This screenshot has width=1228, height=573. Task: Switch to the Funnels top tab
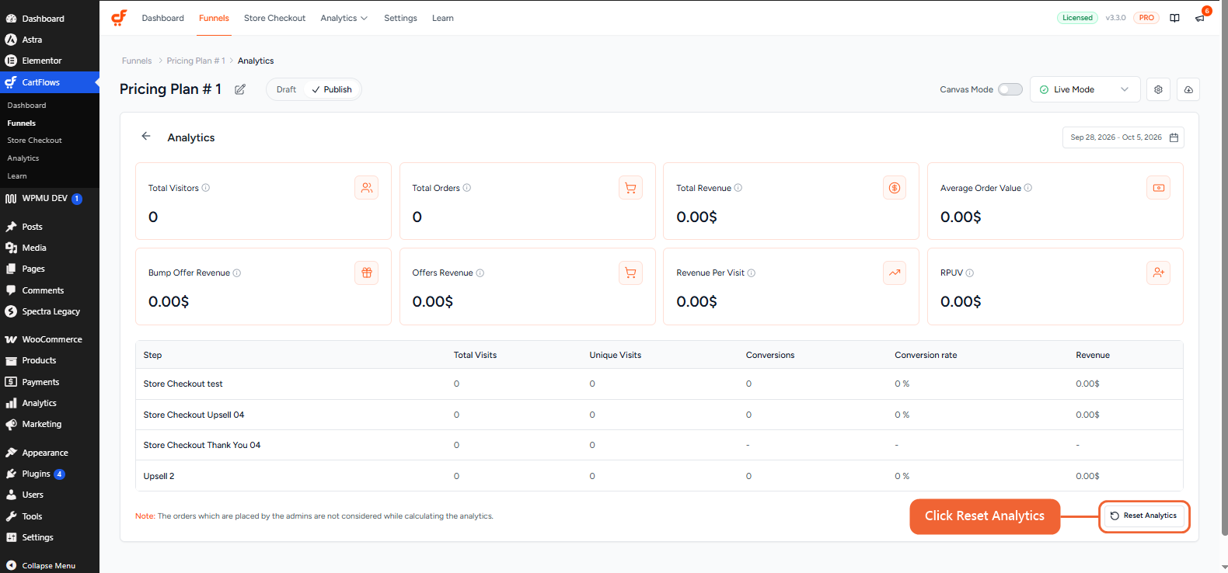pos(214,18)
